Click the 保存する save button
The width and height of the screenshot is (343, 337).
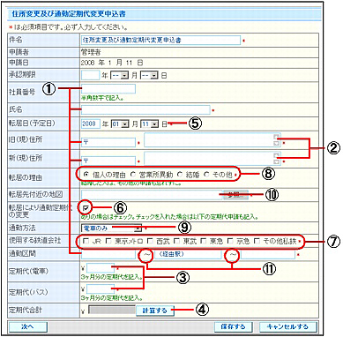[234, 326]
